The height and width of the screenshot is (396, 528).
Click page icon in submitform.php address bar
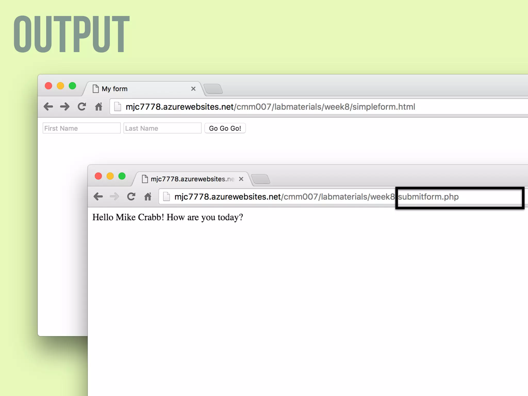pos(167,197)
